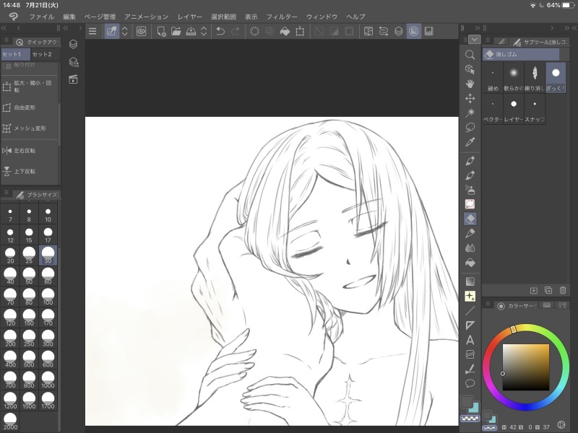Click the New document icon
Viewport: 578px width, 433px height.
(x=161, y=31)
